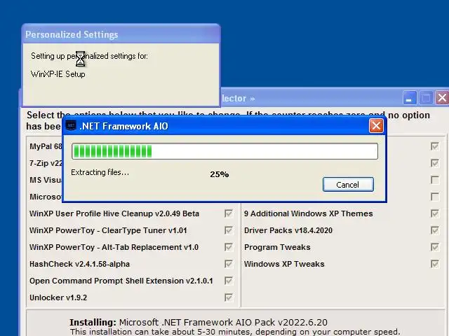Select 'Open Command Prompt Shell Extension v2.1.0.1' label
This screenshot has width=449, height=336.
pos(121,281)
